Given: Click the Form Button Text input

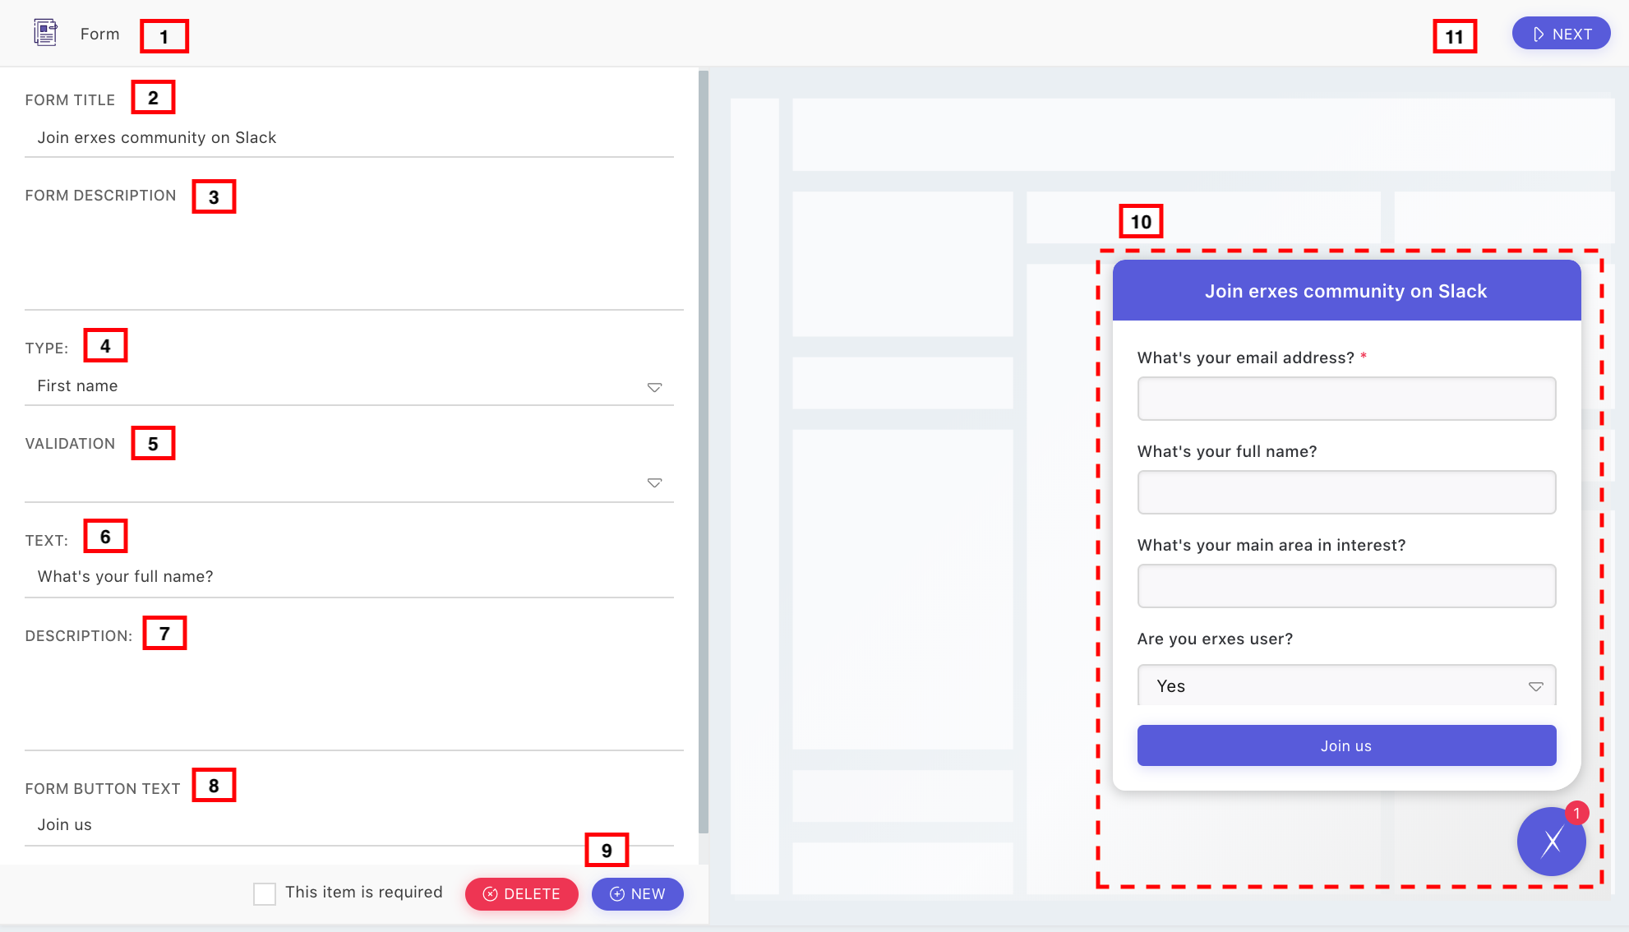Looking at the screenshot, I should (x=349, y=825).
